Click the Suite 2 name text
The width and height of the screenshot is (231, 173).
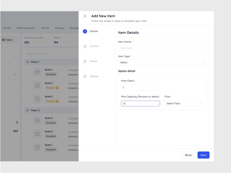click(x=49, y=83)
